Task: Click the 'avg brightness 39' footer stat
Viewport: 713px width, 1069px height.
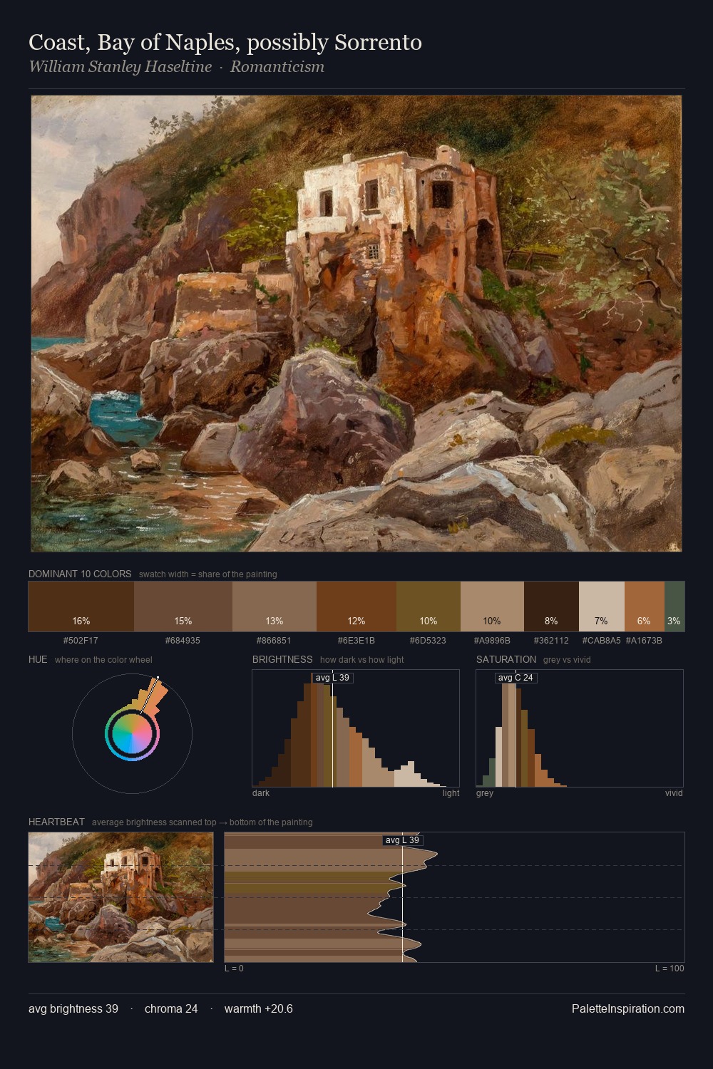Action: pos(73,1008)
